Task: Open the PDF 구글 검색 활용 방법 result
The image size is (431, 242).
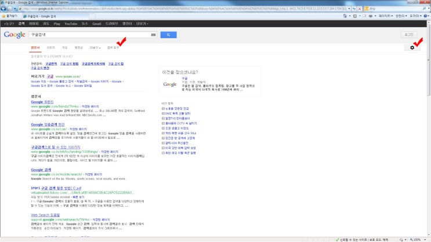Action: 61,188
